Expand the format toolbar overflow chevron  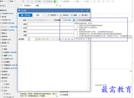89,39
